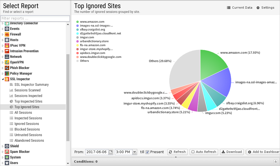Click the Download button
Screen dimensions: 280x166
pos(232,152)
